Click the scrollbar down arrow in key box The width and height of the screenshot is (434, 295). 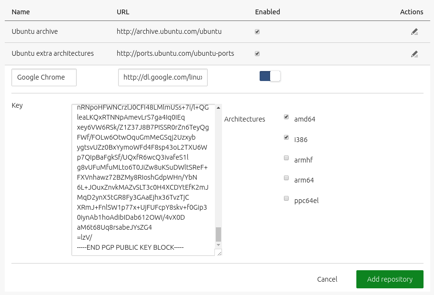click(219, 244)
